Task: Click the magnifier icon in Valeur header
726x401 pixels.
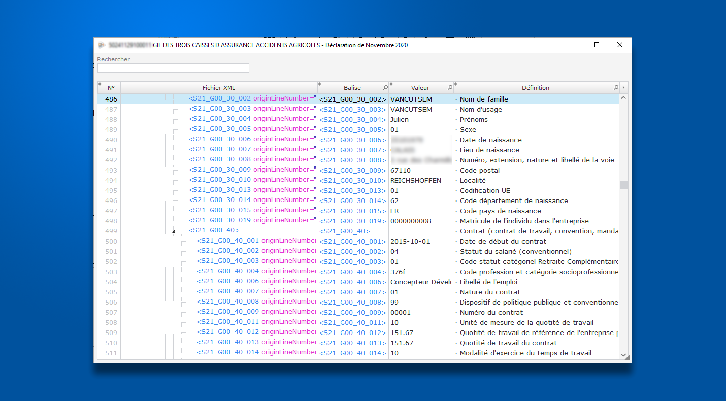Action: coord(450,88)
